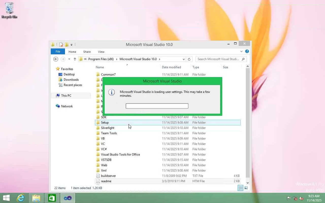Screen dimensions: 325x203
Task: Expand arrow after Microsoft Visual Studio 10.0 breadcrumb
Action: 160,59
